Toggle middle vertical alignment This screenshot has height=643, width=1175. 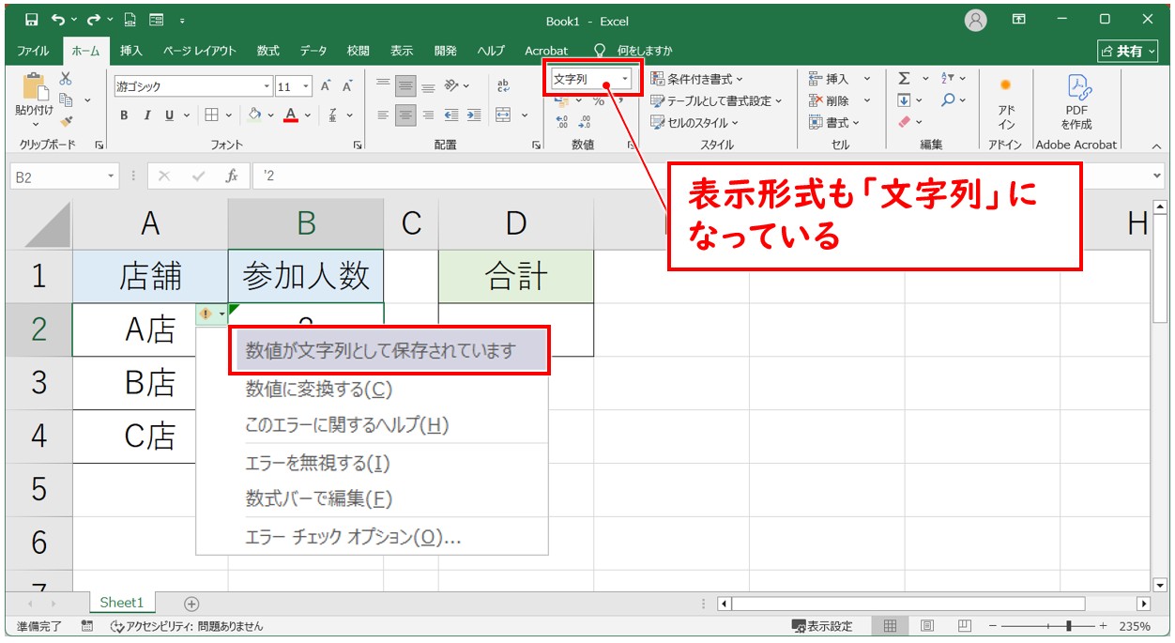click(x=405, y=85)
